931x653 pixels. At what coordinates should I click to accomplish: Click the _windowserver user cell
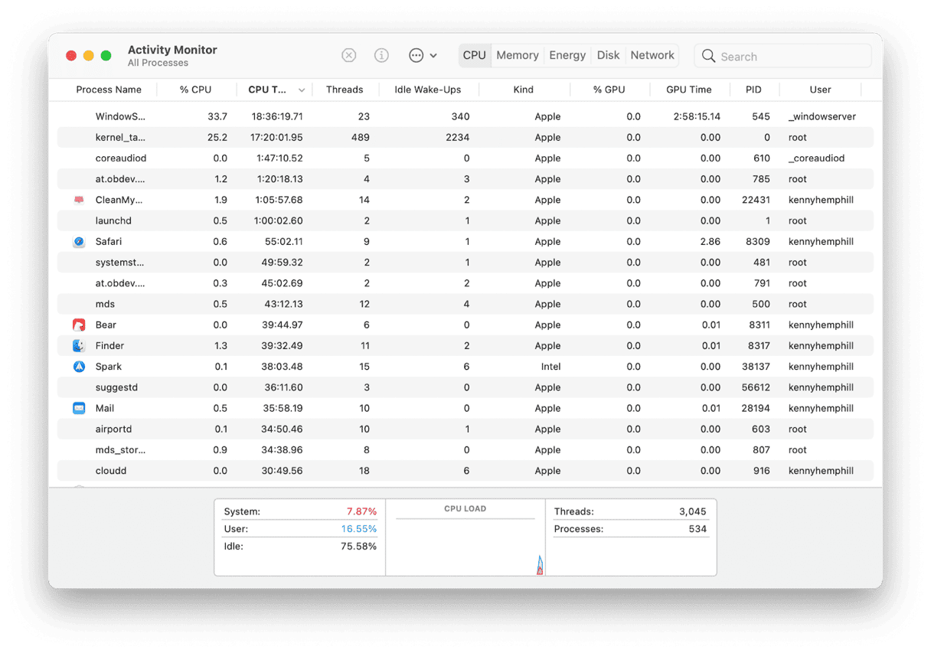coord(822,116)
